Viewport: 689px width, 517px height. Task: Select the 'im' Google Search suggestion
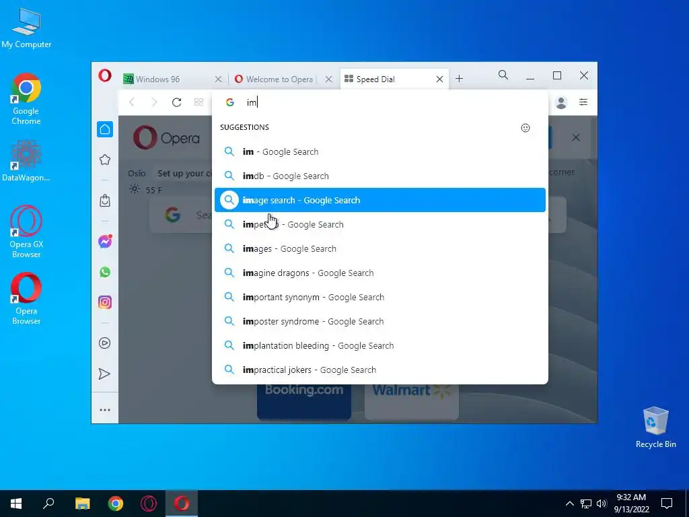(x=380, y=151)
